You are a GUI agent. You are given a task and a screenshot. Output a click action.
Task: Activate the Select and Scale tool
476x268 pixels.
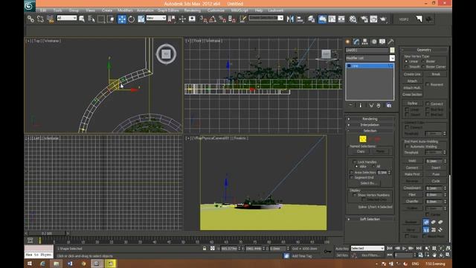(141, 19)
